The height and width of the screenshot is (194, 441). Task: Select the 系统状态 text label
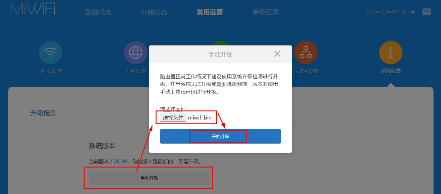pyautogui.click(x=391, y=71)
